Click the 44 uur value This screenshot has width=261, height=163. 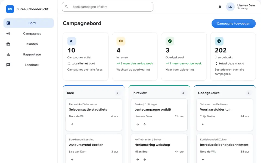tap(179, 152)
